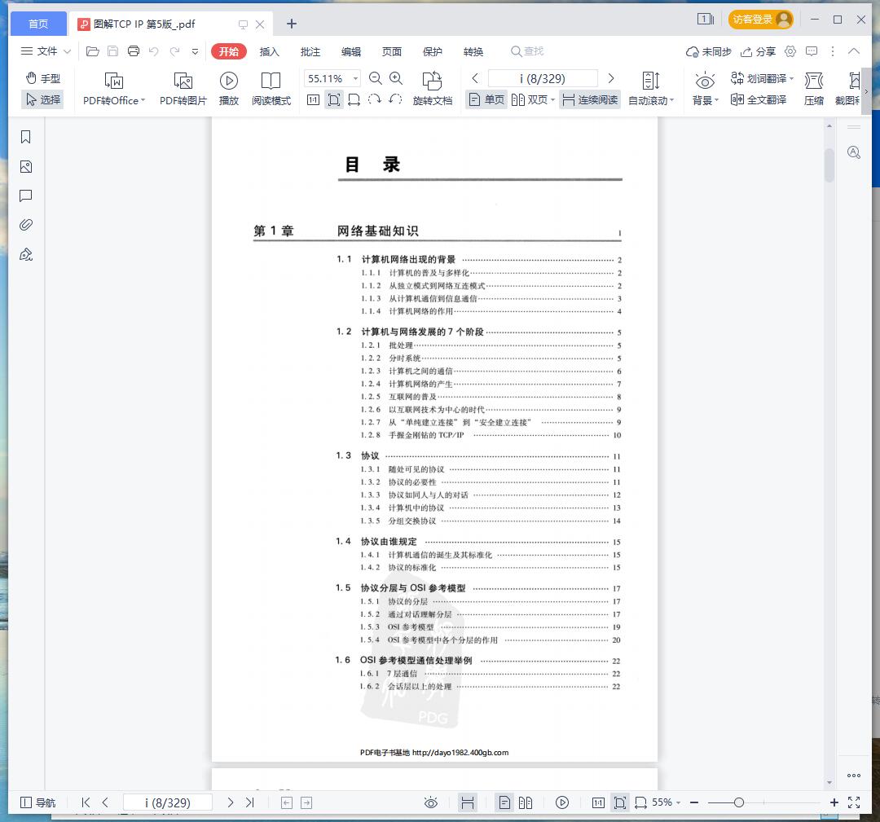Select the 选择 selection tool
The height and width of the screenshot is (822, 880).
pyautogui.click(x=43, y=100)
